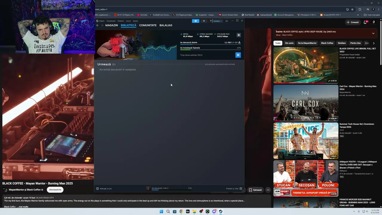The width and height of the screenshot is (382, 215).
Task: Open 'MayanWarrior și Black Coffee' channel link
Action: click(x=25, y=190)
